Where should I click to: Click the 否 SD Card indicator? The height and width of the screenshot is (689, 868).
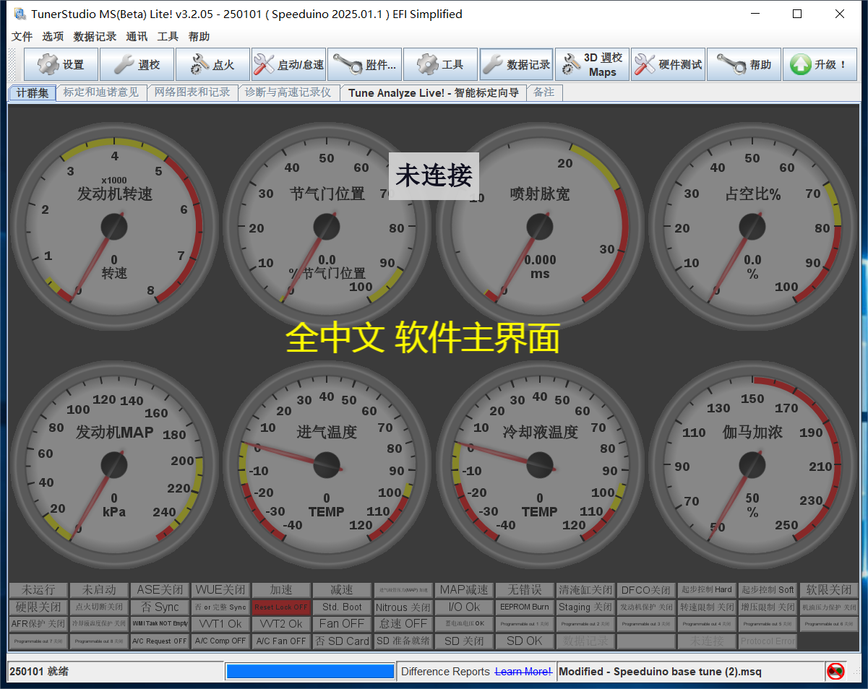point(342,641)
